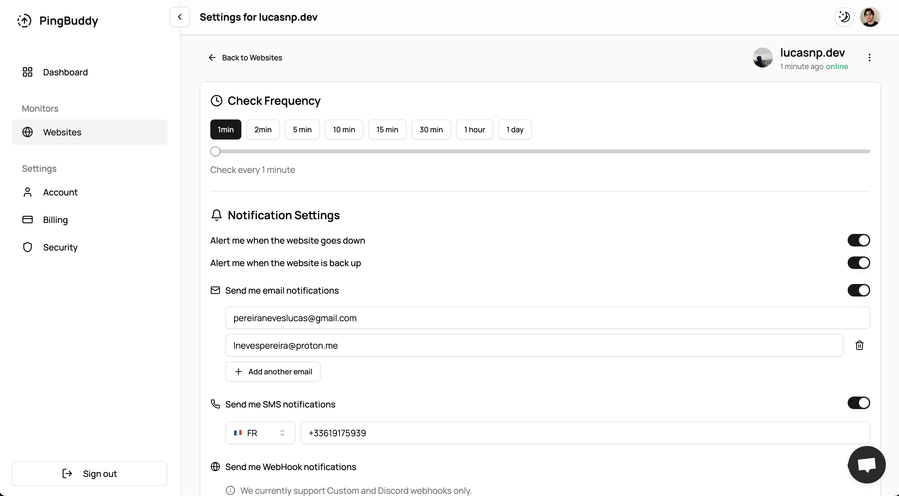
Task: Click the check frequency slider handle
Action: [x=215, y=151]
